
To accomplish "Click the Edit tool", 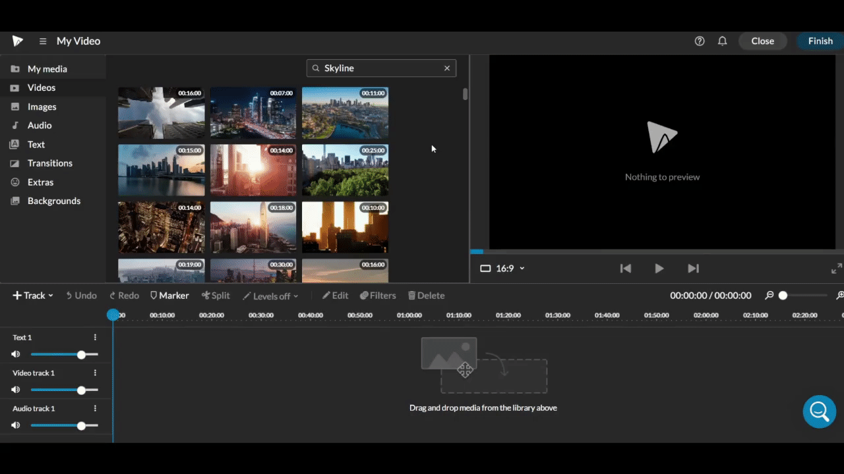I will pyautogui.click(x=335, y=296).
